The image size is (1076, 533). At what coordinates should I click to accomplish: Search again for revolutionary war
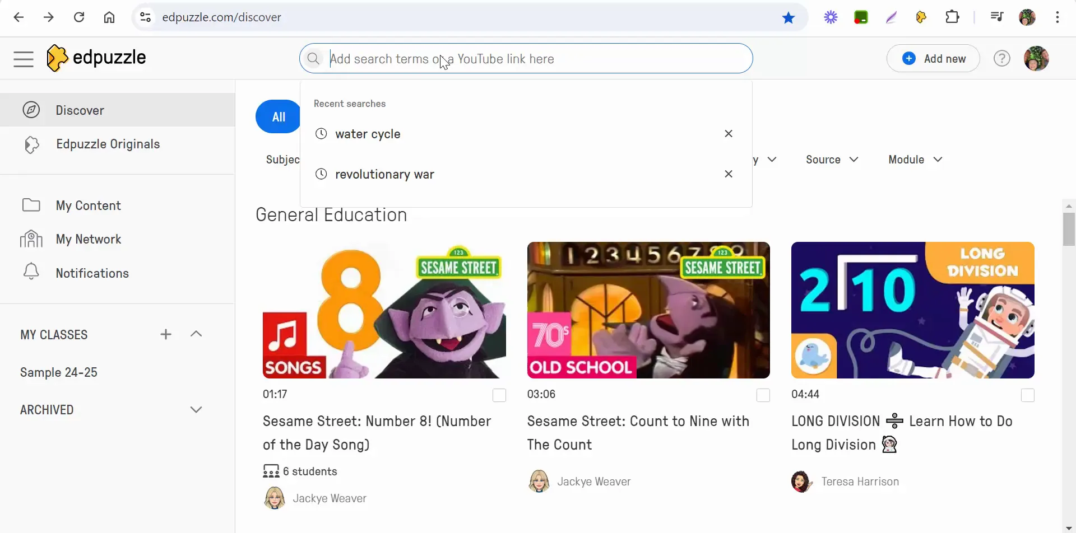coord(384,174)
